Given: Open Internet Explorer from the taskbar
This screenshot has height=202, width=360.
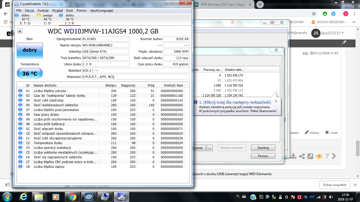Looking at the screenshot, I should coord(24,196).
